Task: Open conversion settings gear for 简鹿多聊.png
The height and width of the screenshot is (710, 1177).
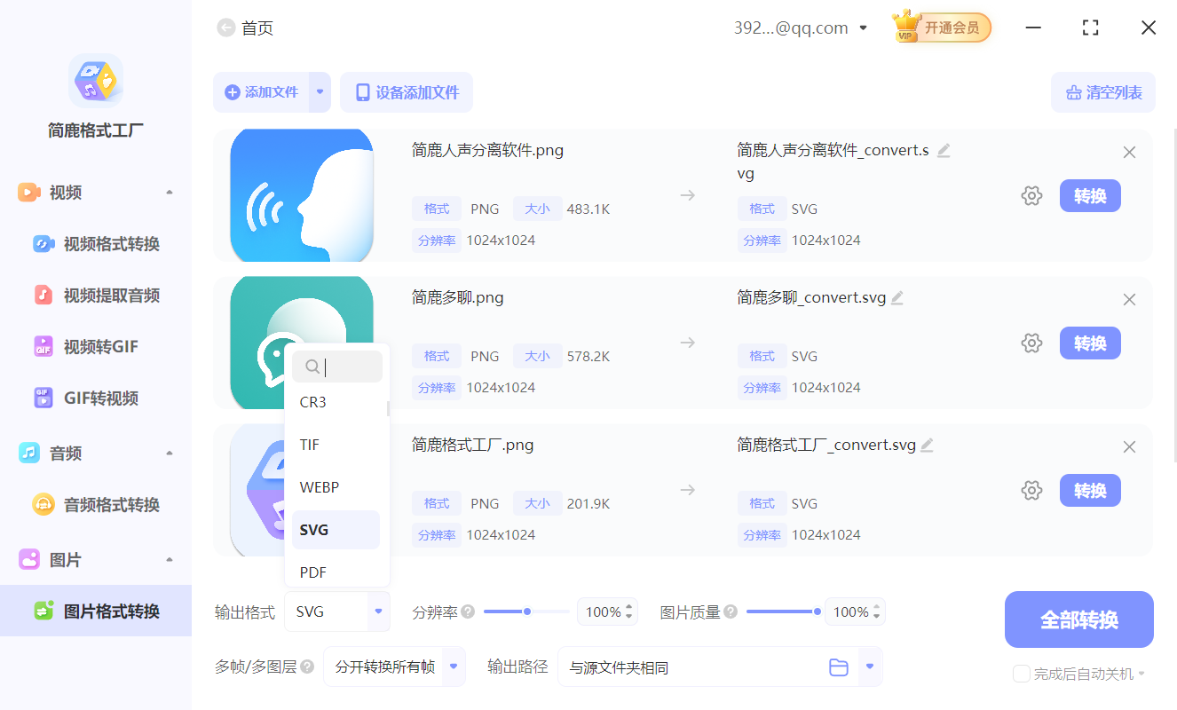Action: (x=1031, y=343)
